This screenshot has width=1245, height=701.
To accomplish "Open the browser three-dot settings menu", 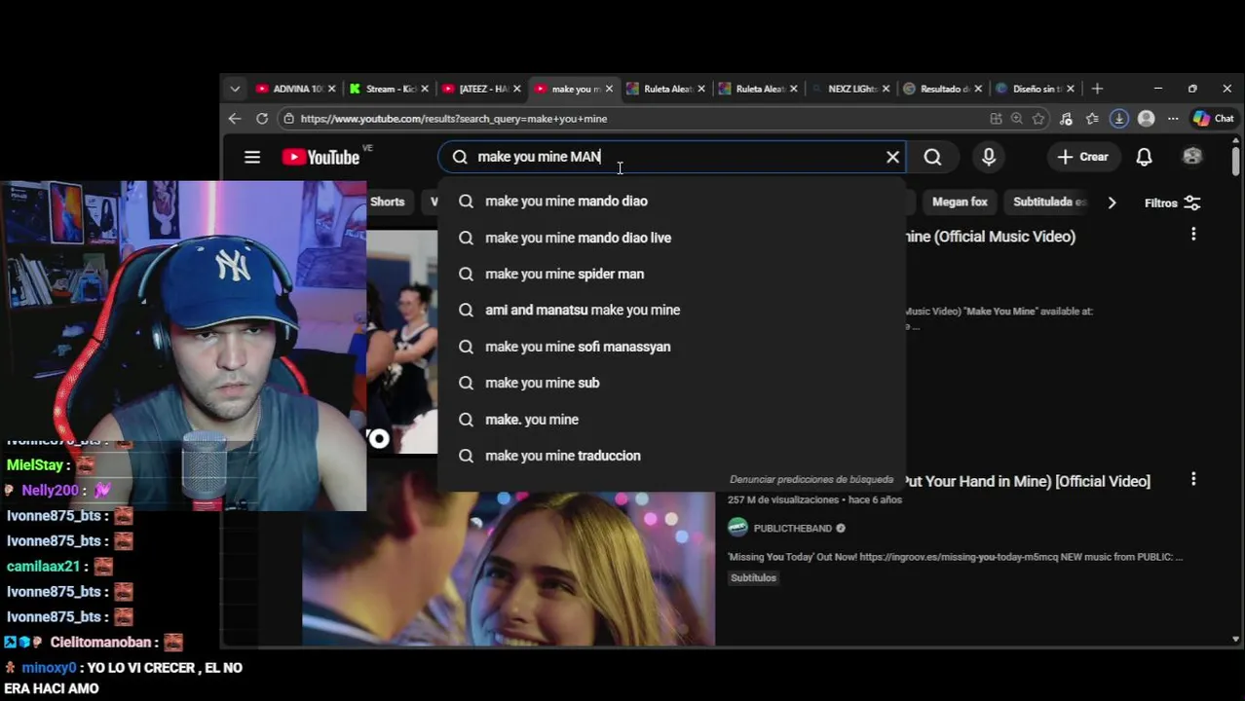I will click(x=1173, y=119).
